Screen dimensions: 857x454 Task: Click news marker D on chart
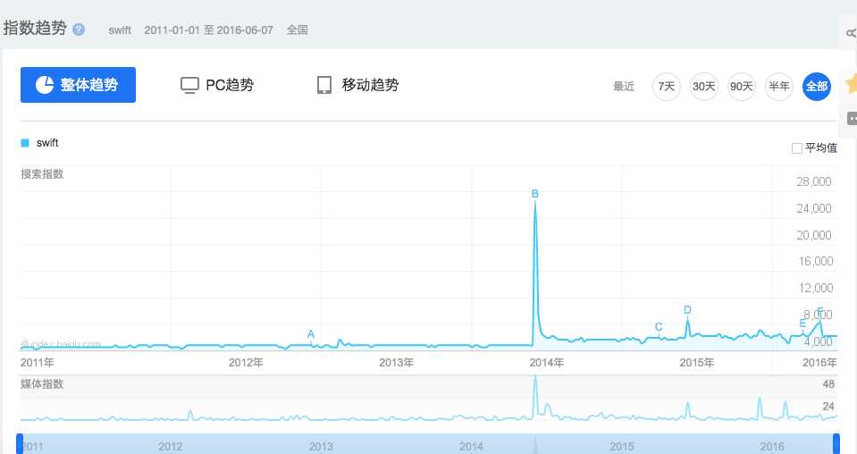[x=687, y=310]
